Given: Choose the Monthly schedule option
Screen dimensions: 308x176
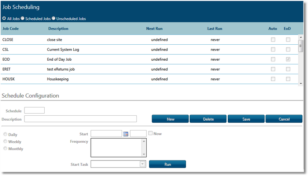Looking at the screenshot, I should point(5,149).
